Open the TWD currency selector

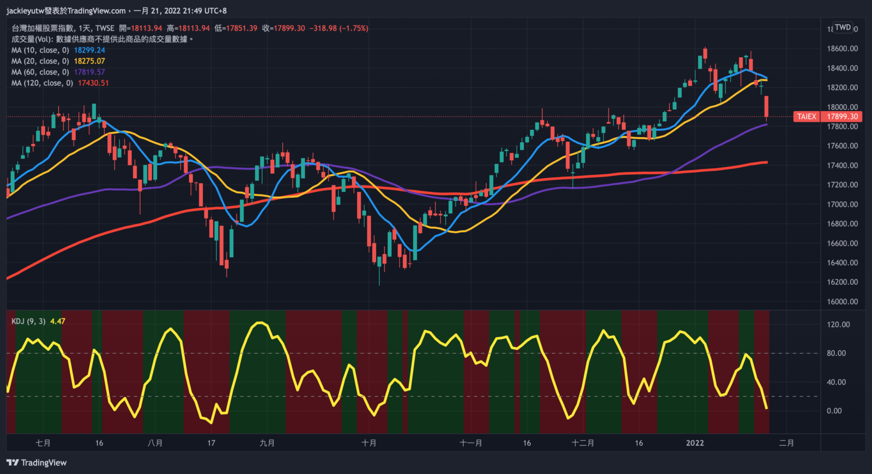[843, 27]
